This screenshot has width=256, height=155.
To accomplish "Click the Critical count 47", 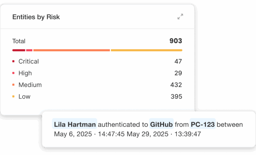I will [178, 61].
